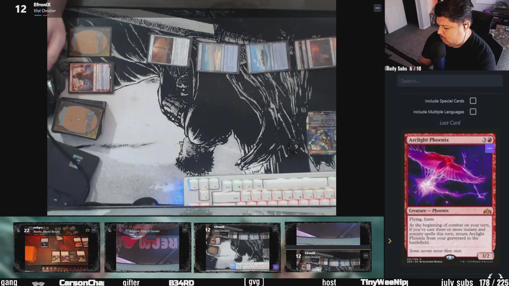Image resolution: width=509 pixels, height=286 pixels.
Task: Click TinyWeeNip name in bottom ticker
Action: point(384,282)
